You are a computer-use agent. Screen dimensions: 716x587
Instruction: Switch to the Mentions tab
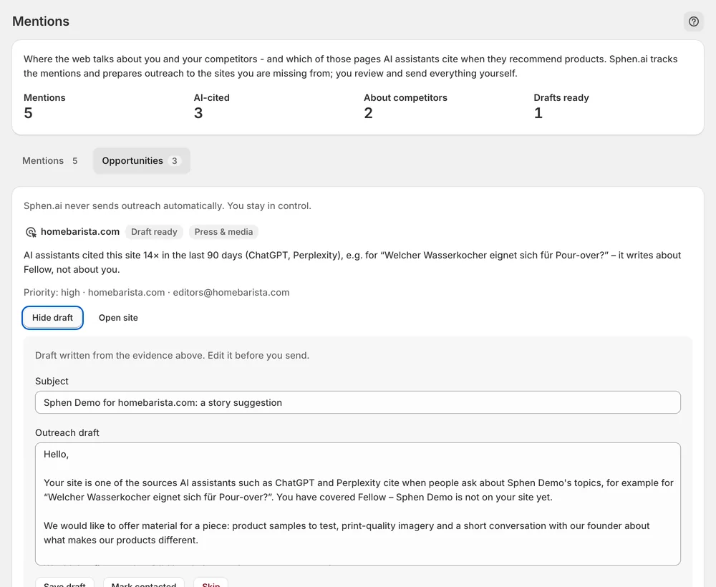point(50,160)
